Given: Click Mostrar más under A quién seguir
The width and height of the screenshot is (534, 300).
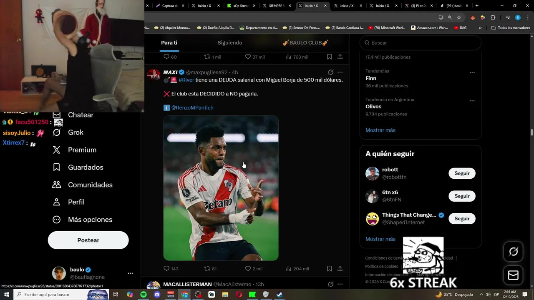Looking at the screenshot, I should click(x=380, y=239).
